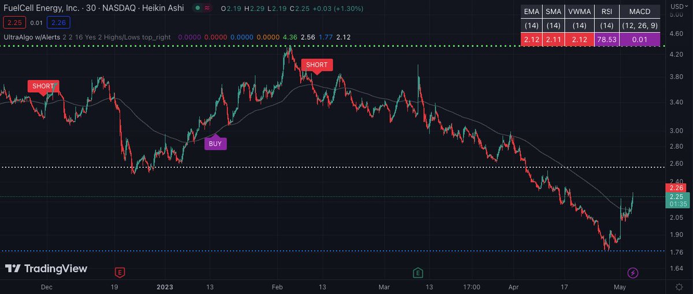Click the SMA value 2.11 cell
The image size is (693, 294).
tap(553, 39)
